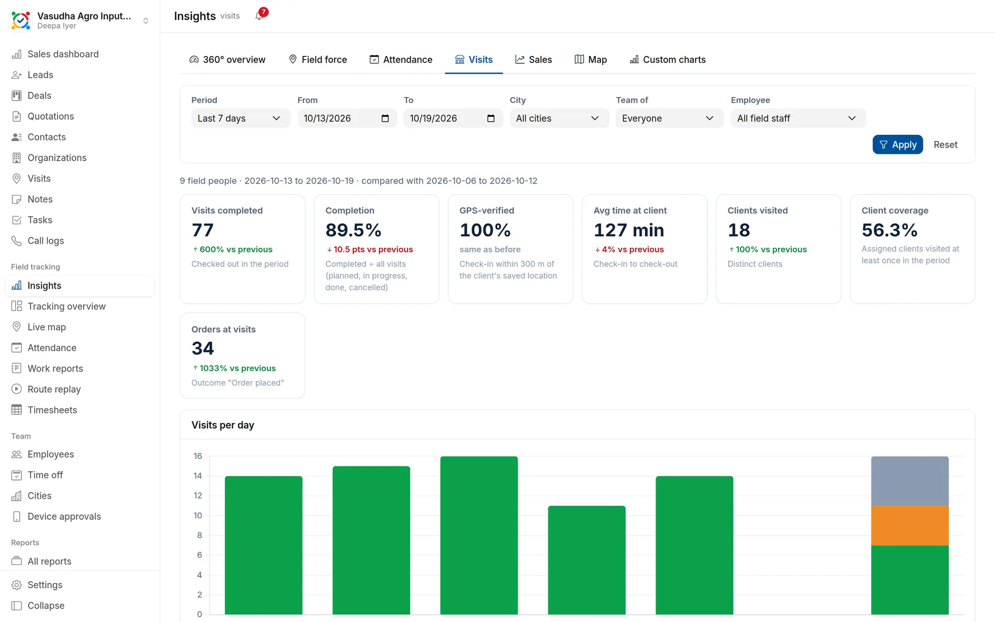Click the To date field 10/19/2026

click(x=453, y=119)
